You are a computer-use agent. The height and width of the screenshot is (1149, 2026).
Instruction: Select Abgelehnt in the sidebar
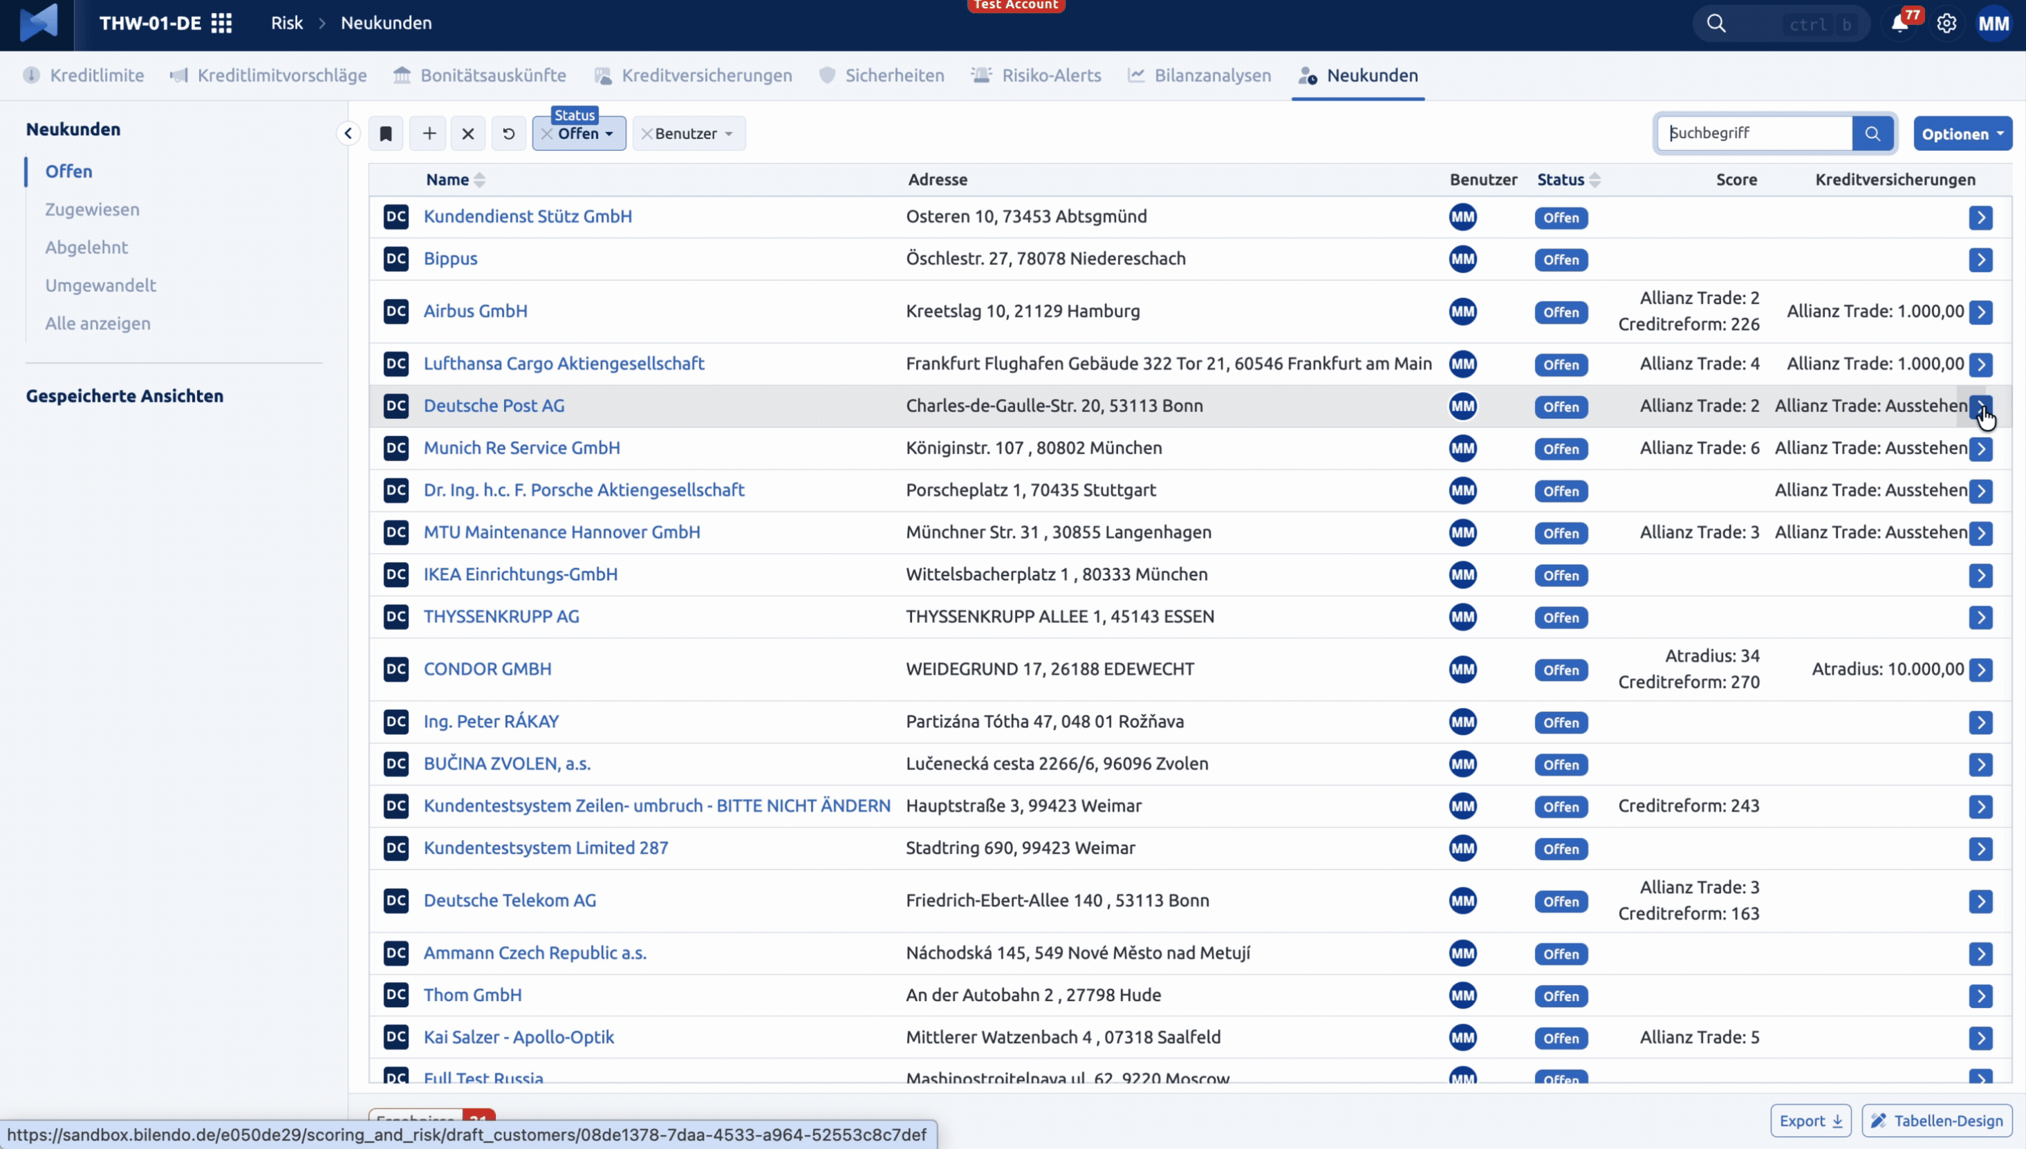pyautogui.click(x=86, y=247)
